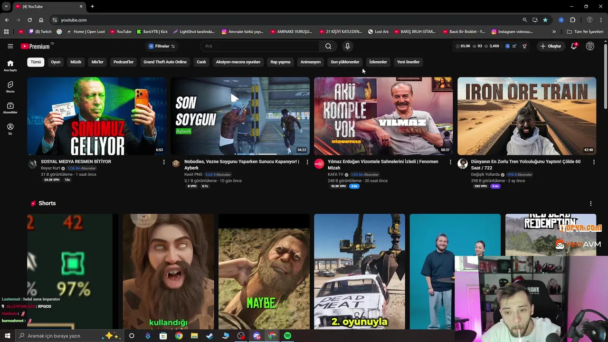608x342 pixels.
Task: Open the Oluştur create menu
Action: click(551, 46)
